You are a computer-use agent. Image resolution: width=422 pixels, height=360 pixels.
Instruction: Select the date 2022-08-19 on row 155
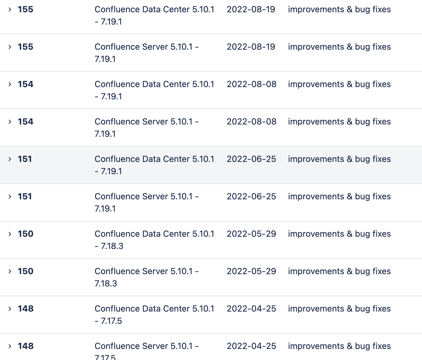[x=251, y=10]
